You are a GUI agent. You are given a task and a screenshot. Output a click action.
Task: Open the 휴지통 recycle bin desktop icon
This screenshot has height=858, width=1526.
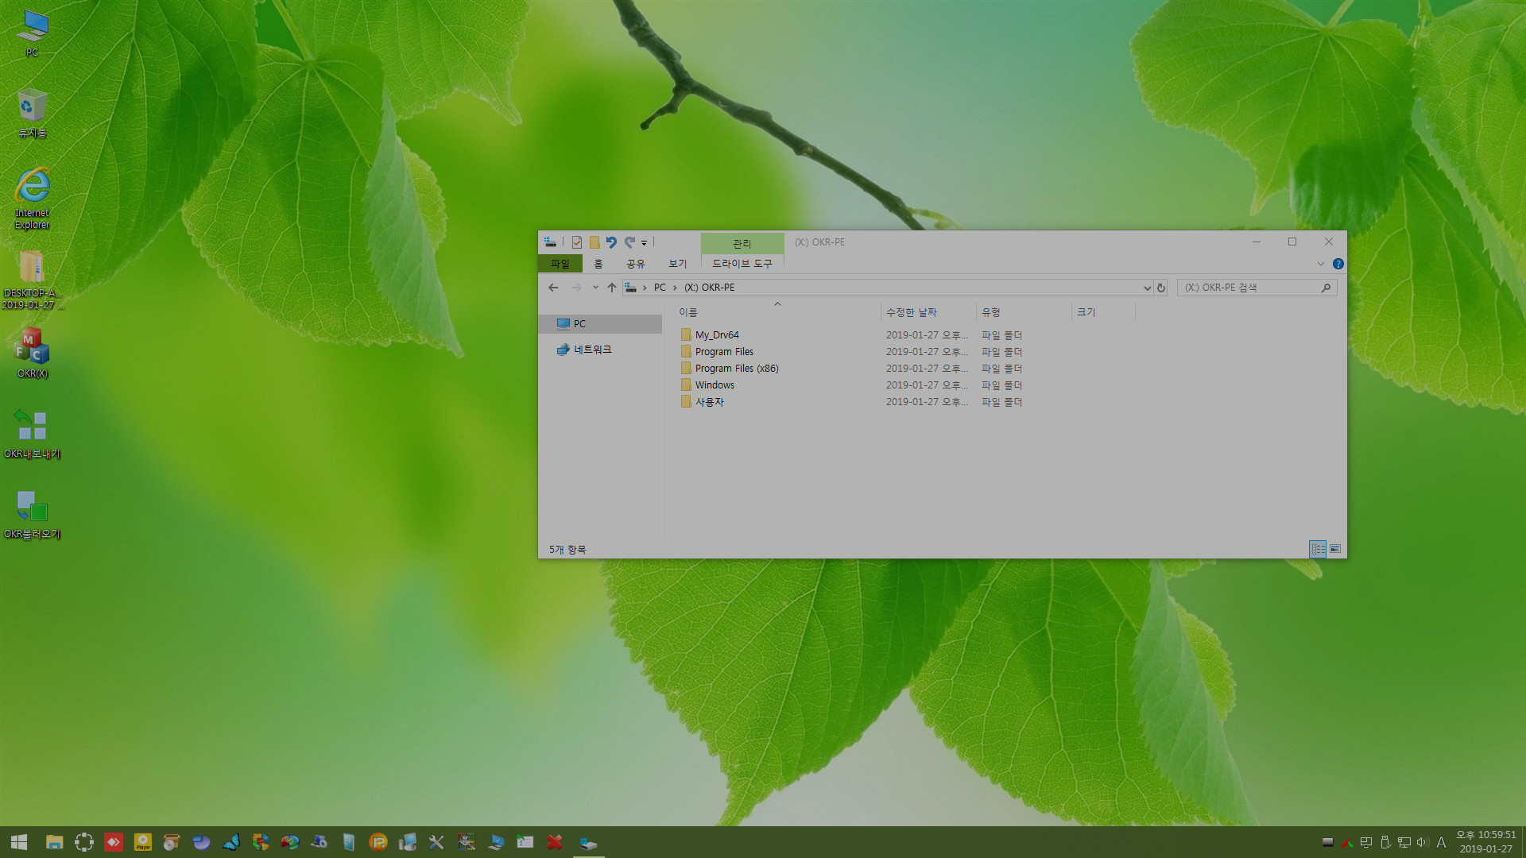click(x=32, y=114)
